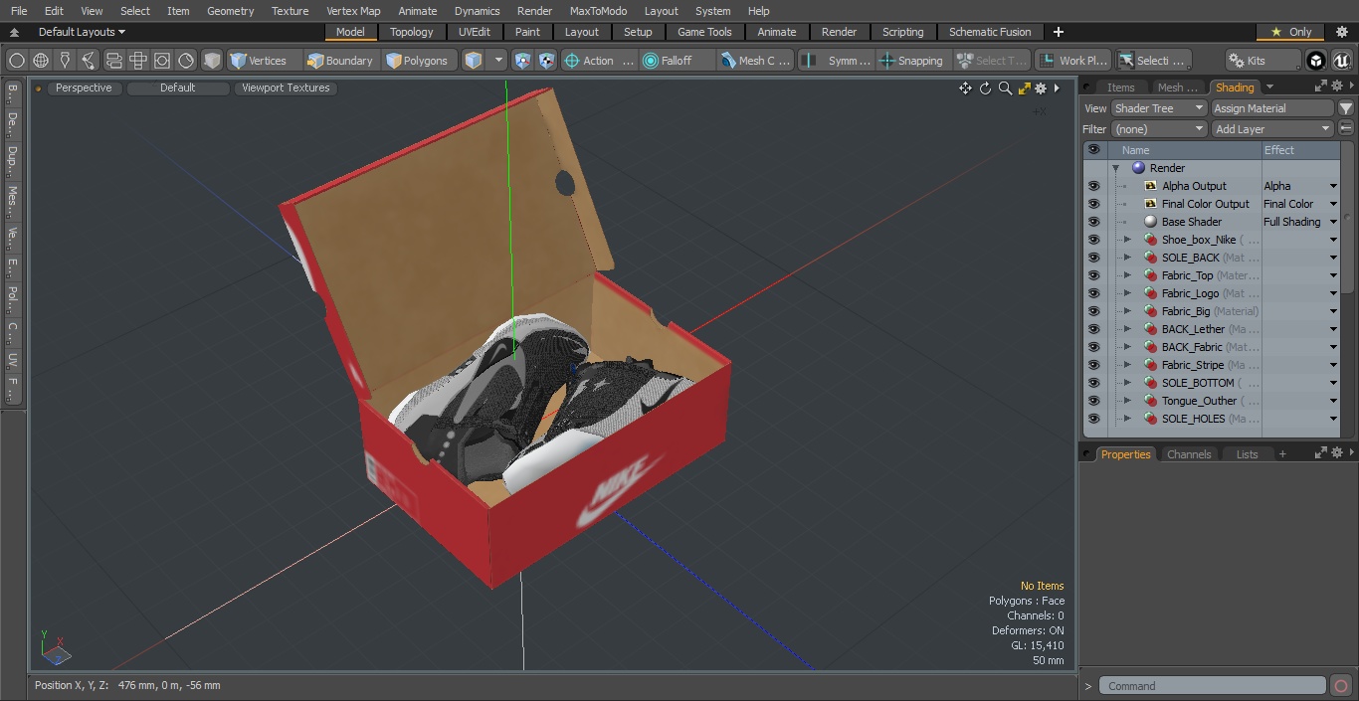Screen dimensions: 1359x701
Task: Click the Shading panel expand arrows icon
Action: (1320, 88)
